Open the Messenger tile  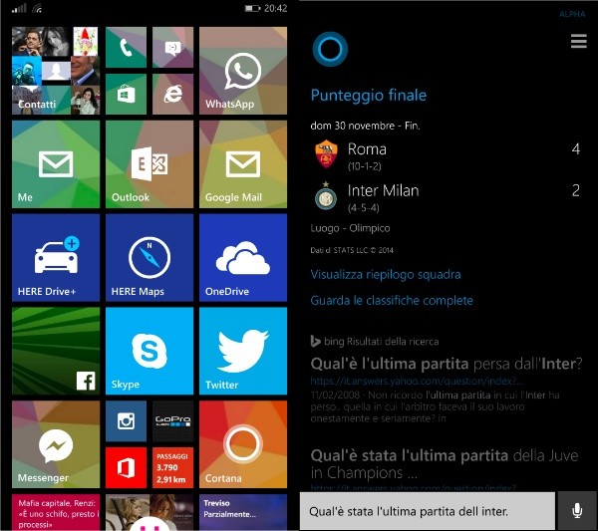56,444
